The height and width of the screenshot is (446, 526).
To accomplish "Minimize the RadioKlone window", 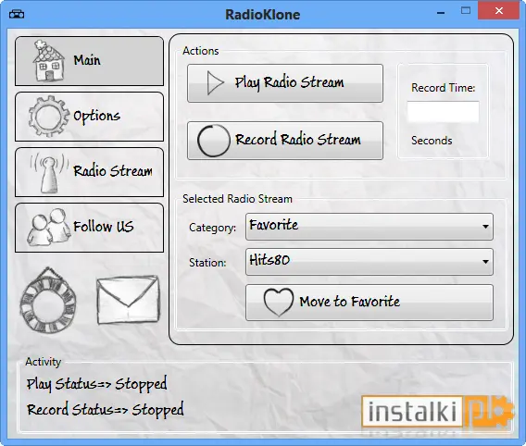I will 441,13.
